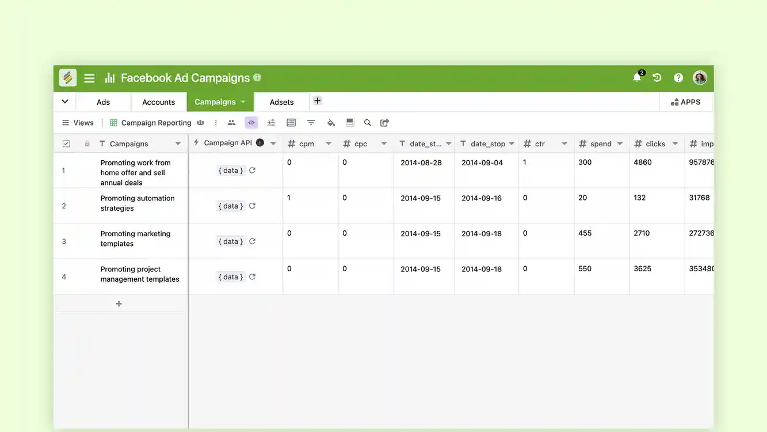Open the spend column dropdown arrow
The height and width of the screenshot is (432, 767).
(620, 144)
